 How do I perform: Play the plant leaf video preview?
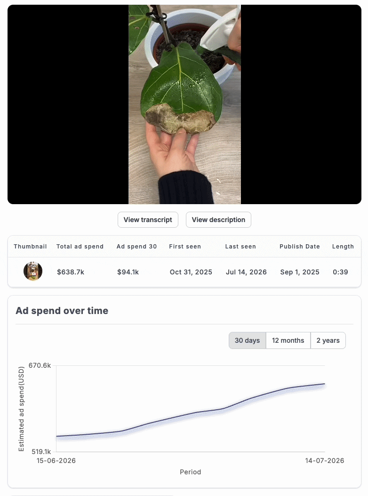(184, 104)
